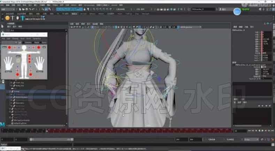The height and width of the screenshot is (151, 275).
Task: Click the current frame field right of timeline
Action: [x=240, y=131]
